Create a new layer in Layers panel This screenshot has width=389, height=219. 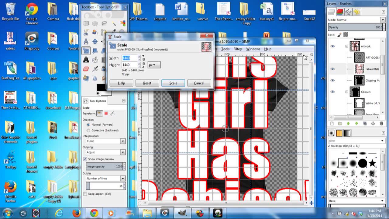[332, 123]
